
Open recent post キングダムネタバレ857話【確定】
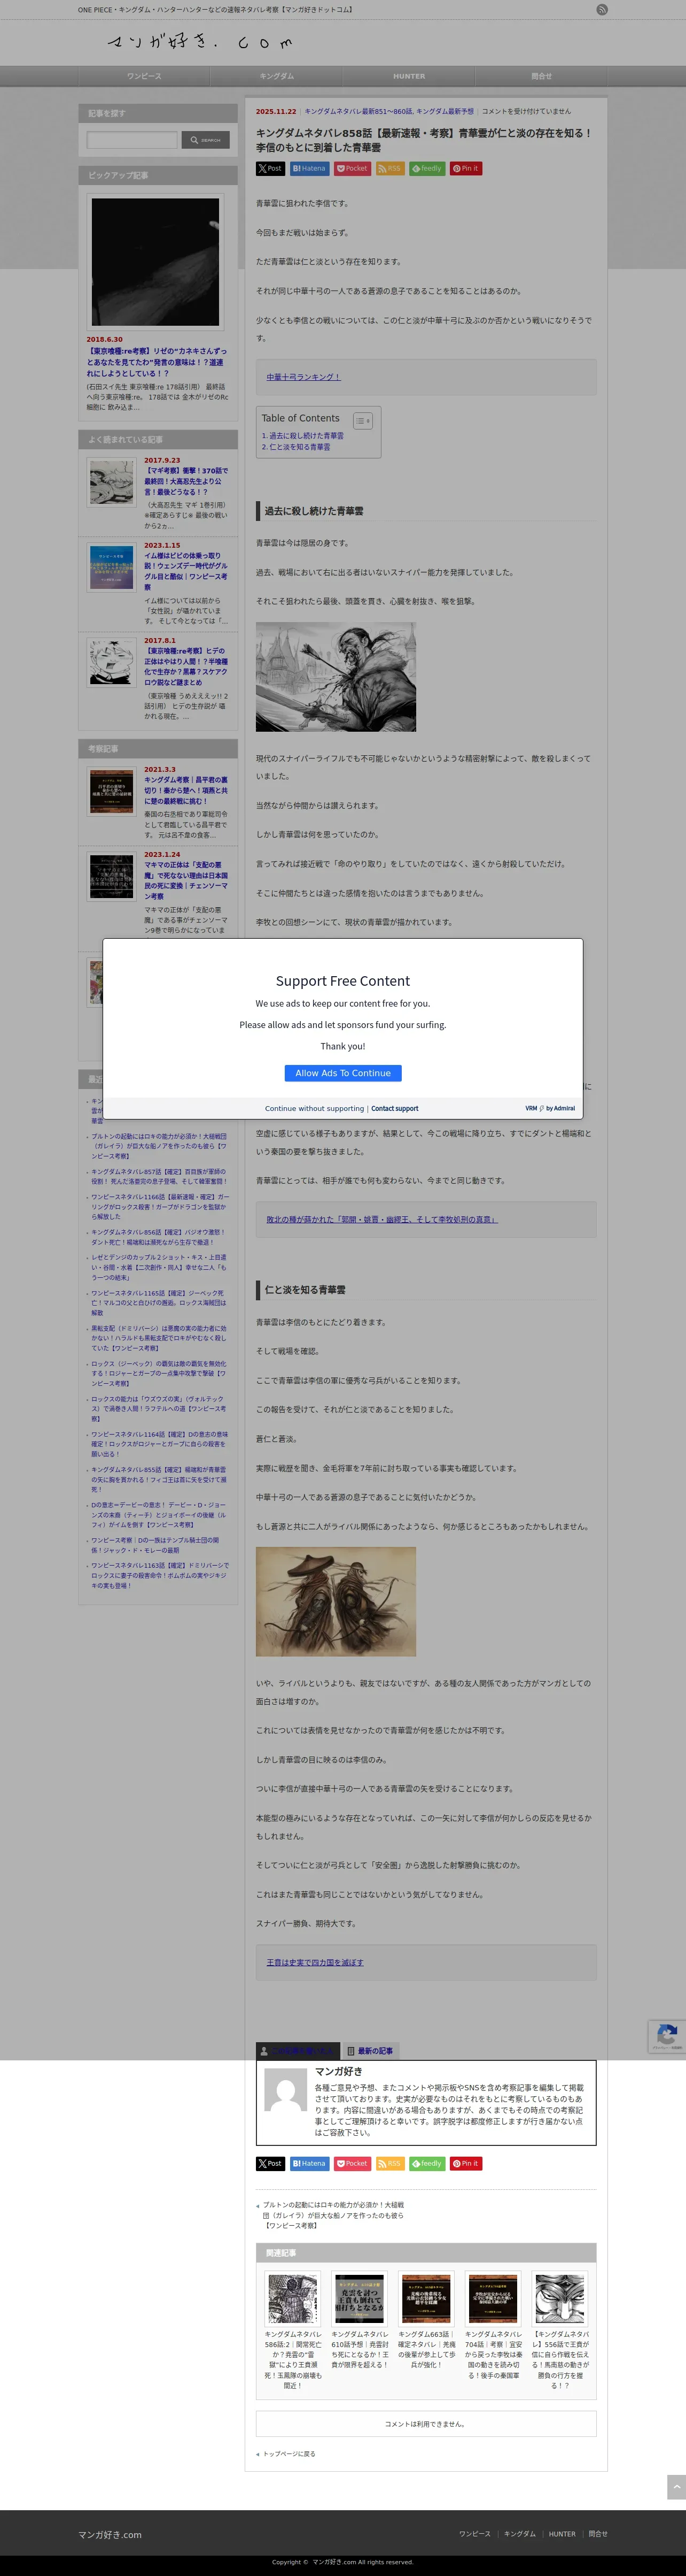[159, 1176]
